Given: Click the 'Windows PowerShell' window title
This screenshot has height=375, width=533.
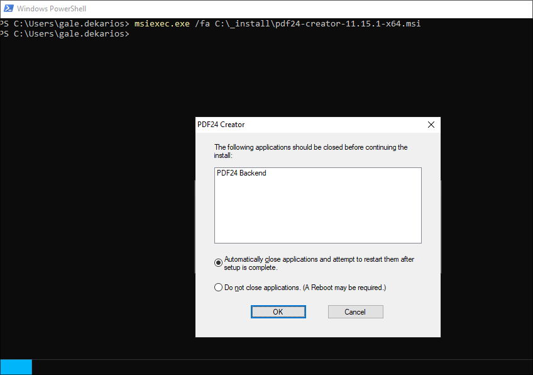Looking at the screenshot, I should click(x=52, y=9).
